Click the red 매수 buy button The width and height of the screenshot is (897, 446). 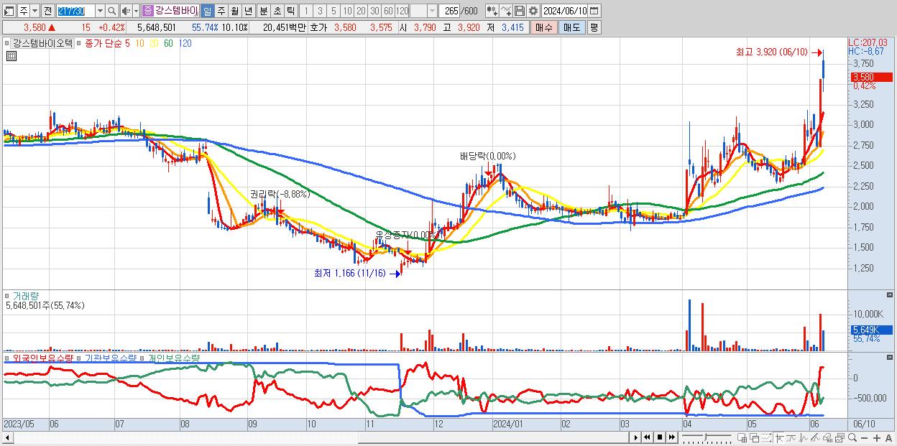[x=544, y=27]
